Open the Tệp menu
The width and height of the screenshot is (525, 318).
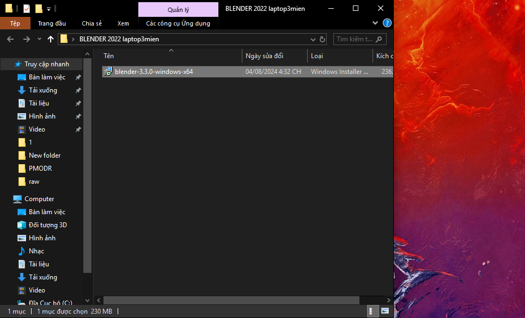pos(15,23)
